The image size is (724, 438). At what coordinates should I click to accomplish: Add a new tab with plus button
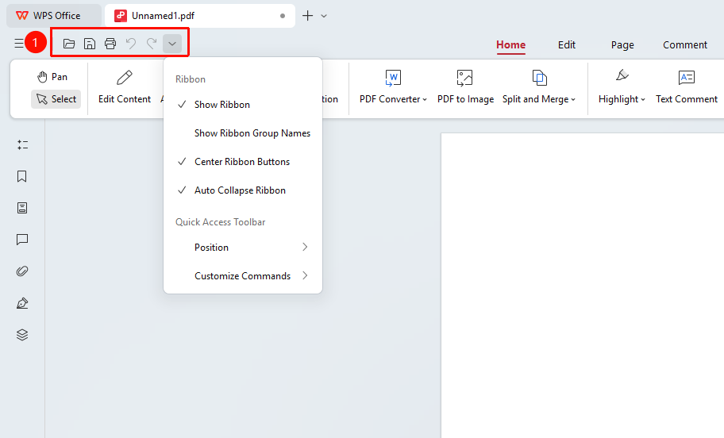(x=307, y=16)
